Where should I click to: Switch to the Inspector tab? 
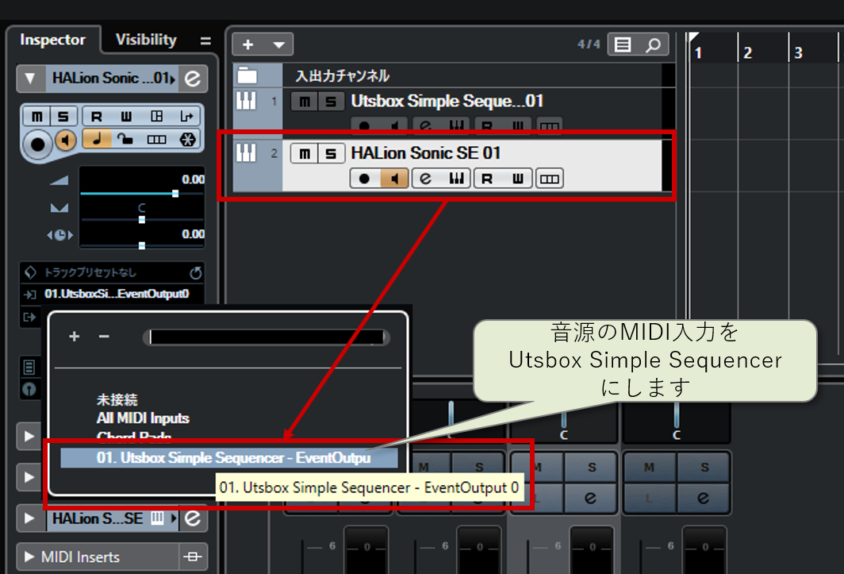click(x=52, y=40)
